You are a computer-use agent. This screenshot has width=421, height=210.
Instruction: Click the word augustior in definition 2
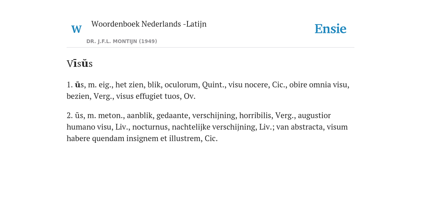(315, 116)
